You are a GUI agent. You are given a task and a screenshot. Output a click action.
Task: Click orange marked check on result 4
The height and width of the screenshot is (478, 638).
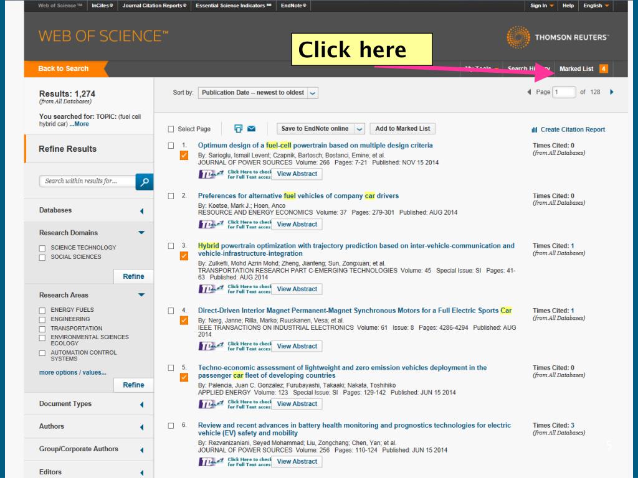(184, 321)
